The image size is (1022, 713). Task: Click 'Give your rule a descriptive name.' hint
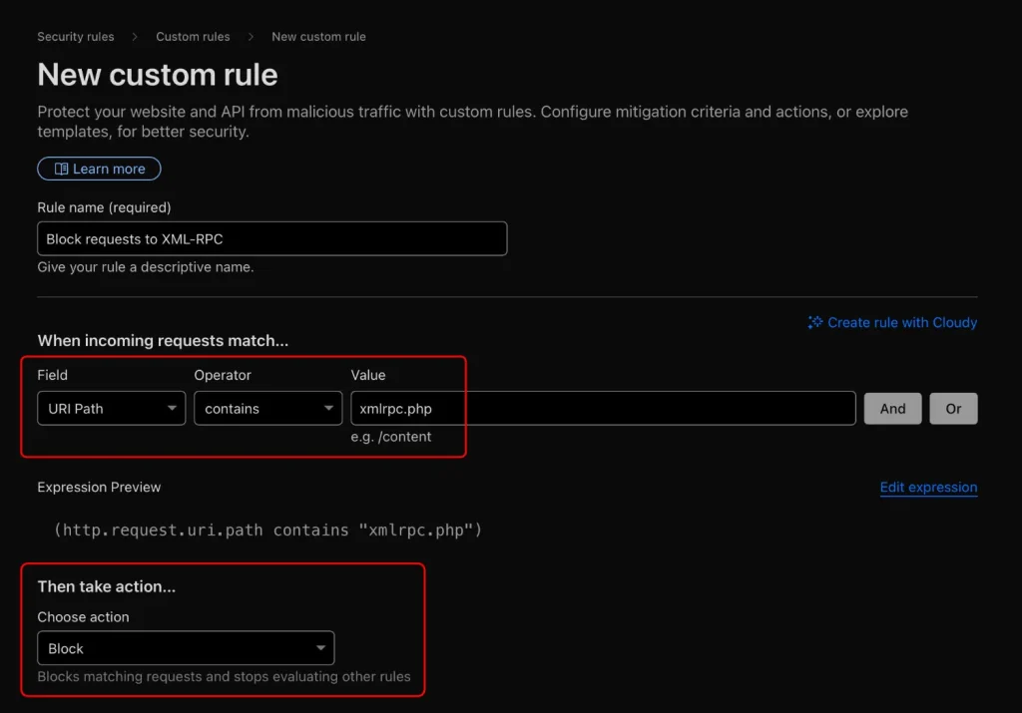tap(146, 267)
